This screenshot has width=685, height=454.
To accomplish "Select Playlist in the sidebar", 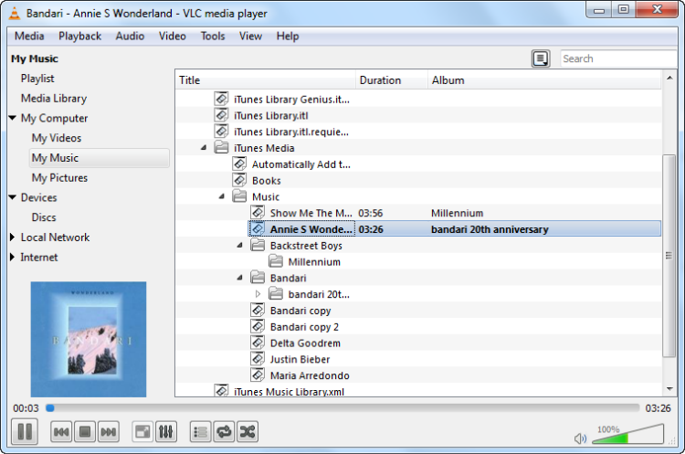I will (x=37, y=79).
